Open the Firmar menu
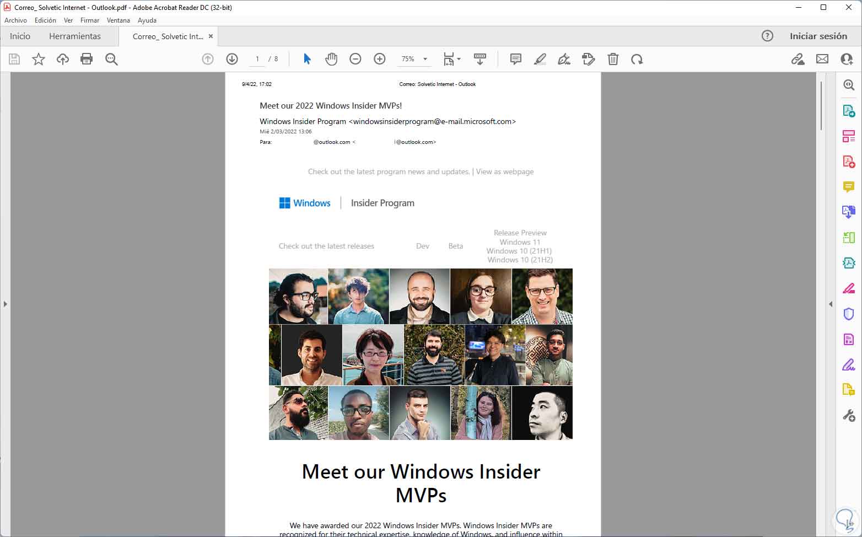 pos(90,20)
